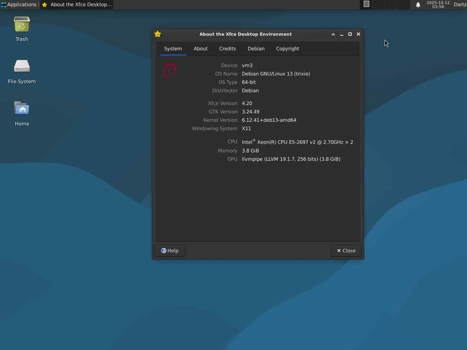Click the Xfce Version value '4.20'
The image size is (467, 350).
click(x=247, y=104)
